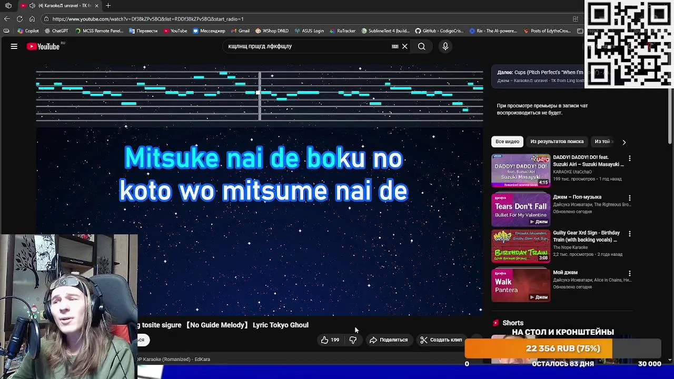This screenshot has width=674, height=379.
Task: Click the magnifier search button
Action: pos(421,46)
